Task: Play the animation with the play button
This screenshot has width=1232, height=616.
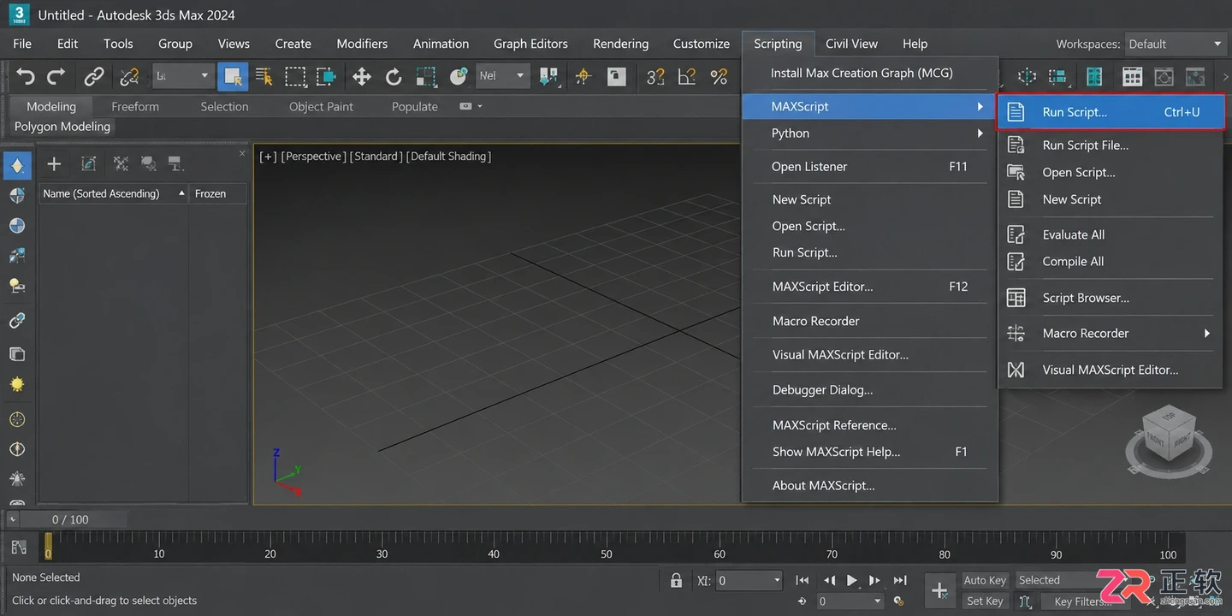Action: coord(852,580)
